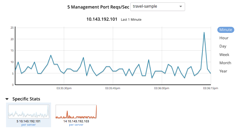Show the Week time range

[224, 55]
